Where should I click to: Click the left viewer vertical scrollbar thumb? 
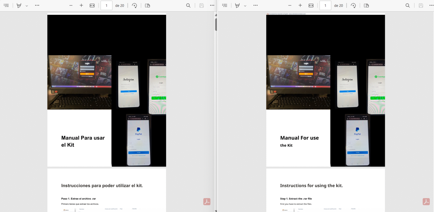point(216,25)
